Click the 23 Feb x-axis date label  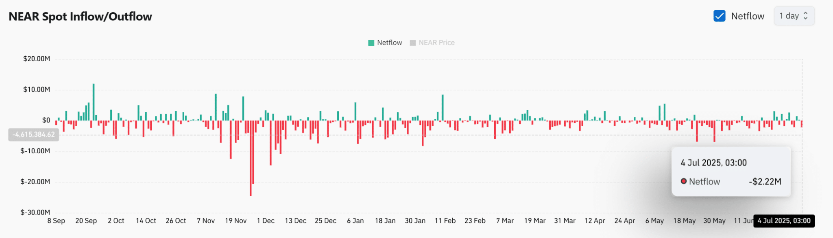475,221
